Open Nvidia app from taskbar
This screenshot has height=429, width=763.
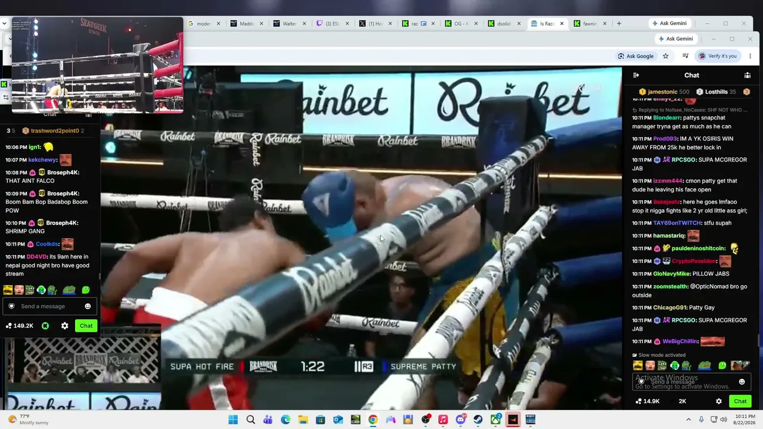click(355, 419)
